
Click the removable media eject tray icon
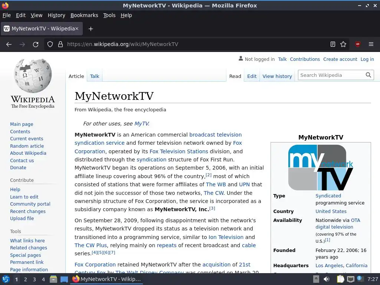(316, 279)
